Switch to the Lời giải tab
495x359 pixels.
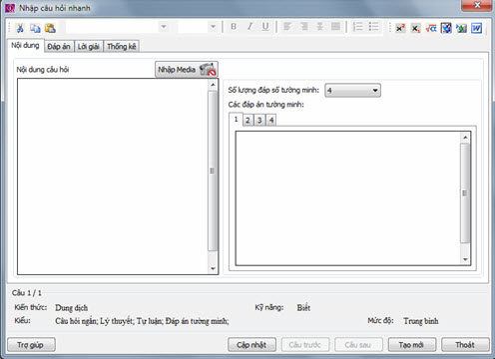pos(88,47)
